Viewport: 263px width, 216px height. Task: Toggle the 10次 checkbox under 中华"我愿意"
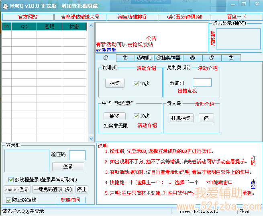(137, 116)
